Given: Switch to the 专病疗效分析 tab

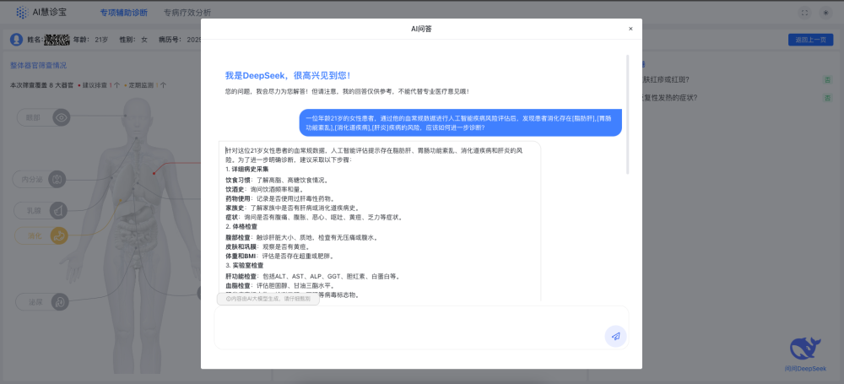Looking at the screenshot, I should point(187,13).
